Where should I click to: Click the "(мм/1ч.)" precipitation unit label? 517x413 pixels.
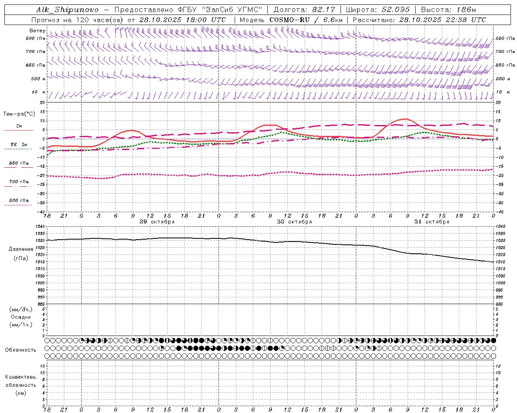21,325
